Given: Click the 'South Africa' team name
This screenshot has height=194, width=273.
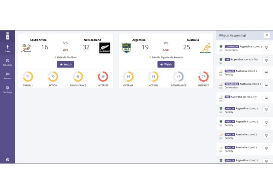Looking at the screenshot, I should tap(38, 40).
